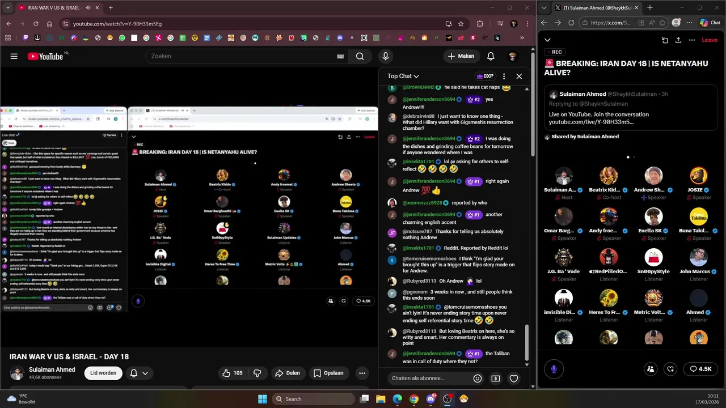The image size is (726, 408).
Task: Mute the IRAN WAR tab audio icon
Action: 88,8
